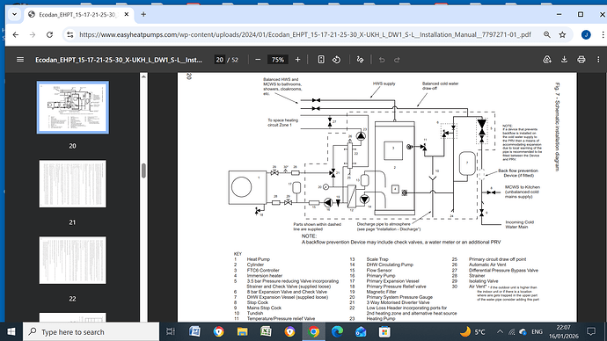Zoom out the PDF with minus button

[258, 60]
